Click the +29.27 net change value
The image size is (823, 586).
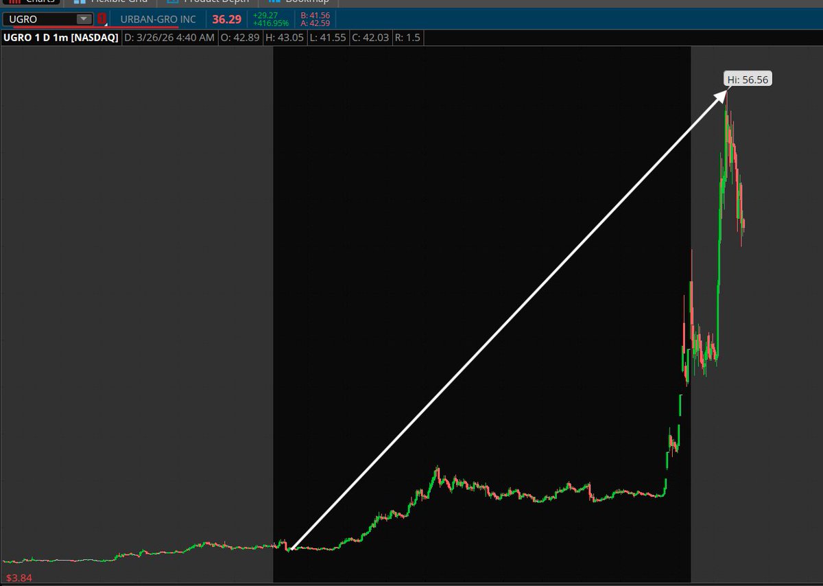pyautogui.click(x=265, y=15)
